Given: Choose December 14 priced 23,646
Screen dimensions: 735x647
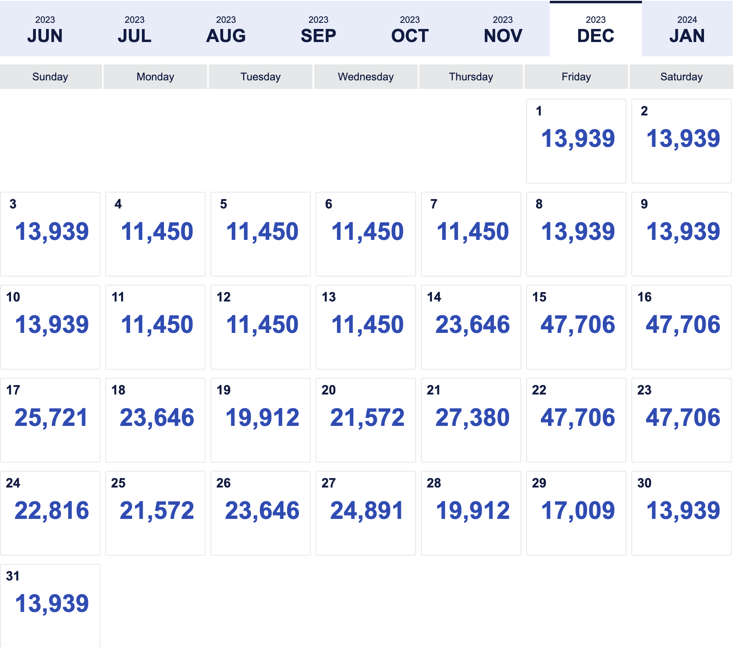Looking at the screenshot, I should (471, 327).
